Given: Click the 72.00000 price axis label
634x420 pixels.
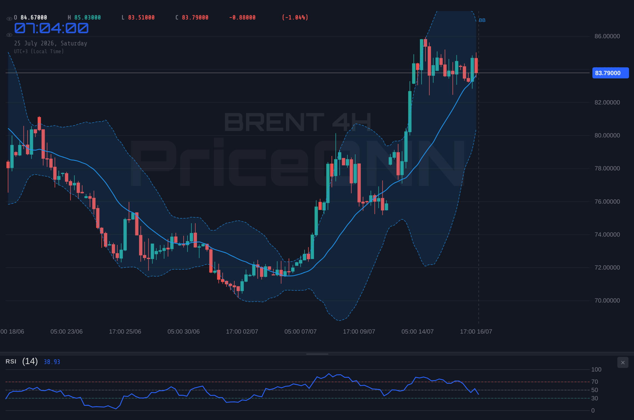Looking at the screenshot, I should coord(607,268).
